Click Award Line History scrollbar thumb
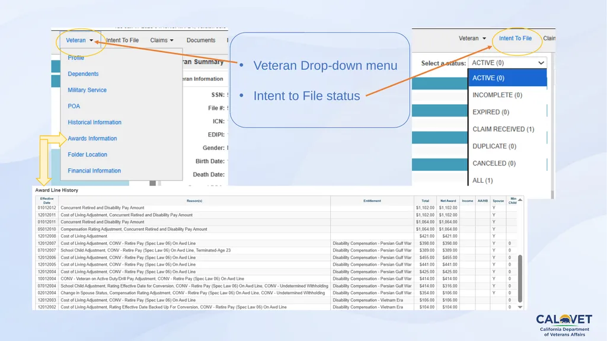Screen dimensions: 607x341 click(x=520, y=279)
